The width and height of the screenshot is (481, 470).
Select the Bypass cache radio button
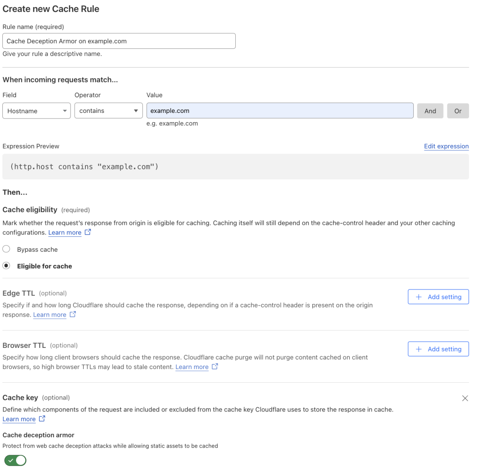(6, 249)
